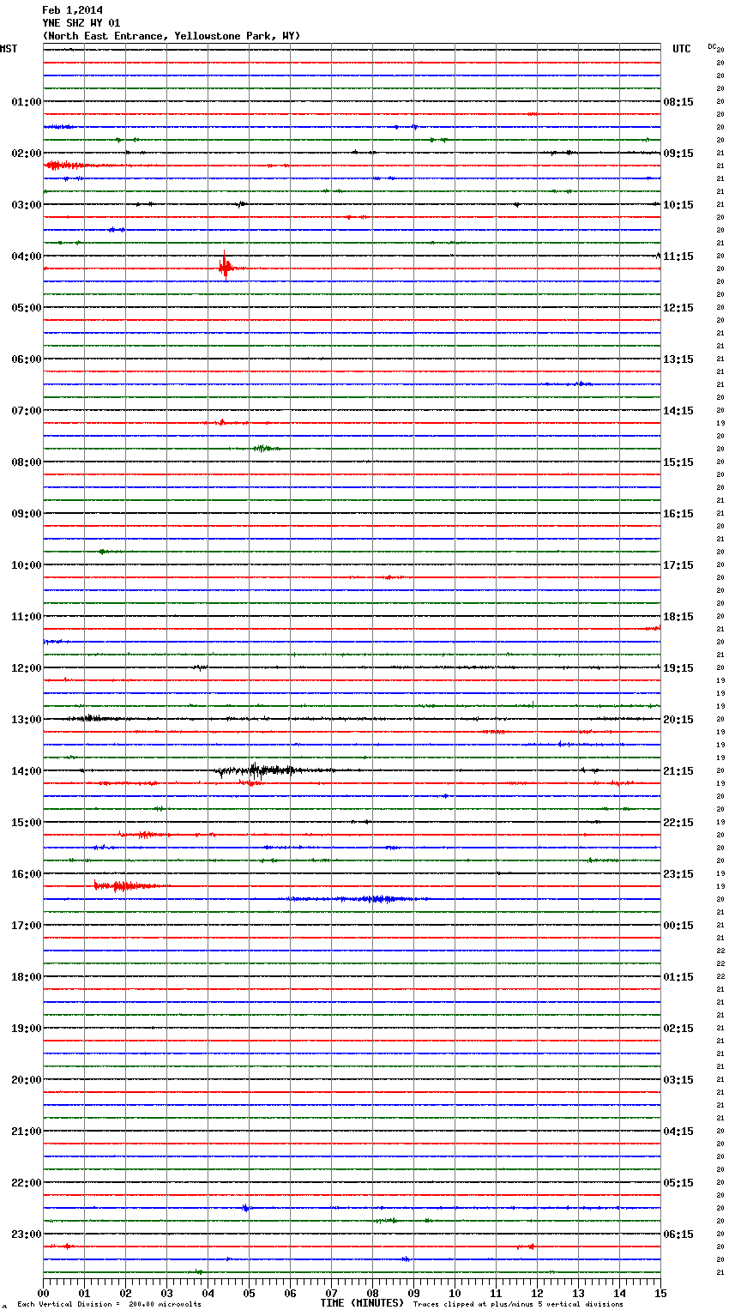Click the green wiggle near minute 05 after 07:00
This screenshot has height=1316, width=729.
(x=264, y=449)
